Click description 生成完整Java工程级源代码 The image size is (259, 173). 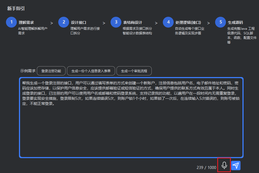tap(242, 35)
